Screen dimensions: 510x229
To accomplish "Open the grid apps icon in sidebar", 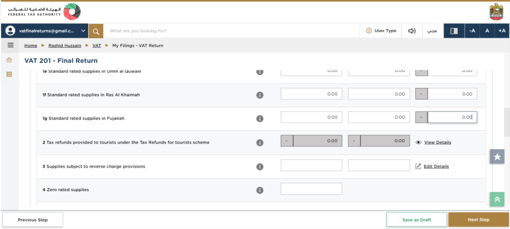I will point(9,74).
